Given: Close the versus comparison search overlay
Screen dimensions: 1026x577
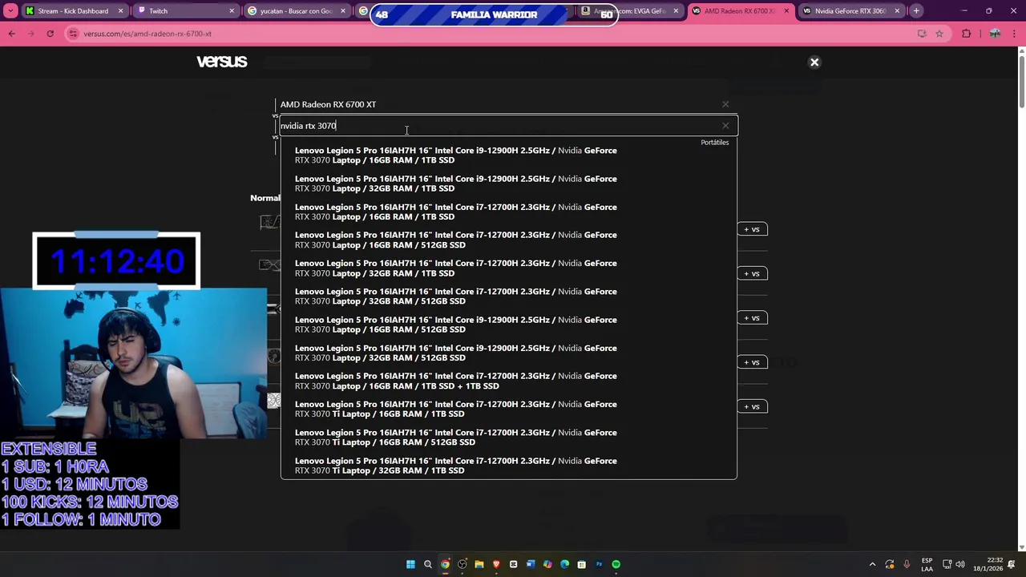Looking at the screenshot, I should tap(814, 63).
